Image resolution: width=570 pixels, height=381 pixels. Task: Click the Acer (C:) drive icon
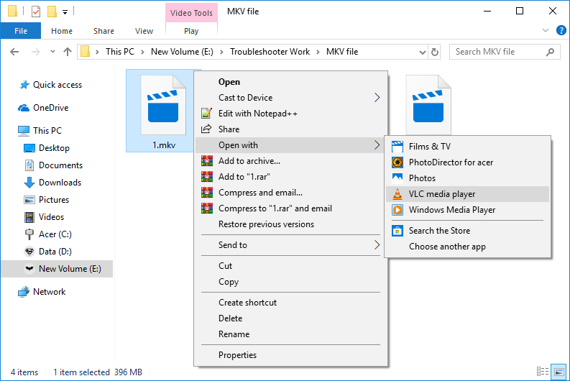click(29, 234)
